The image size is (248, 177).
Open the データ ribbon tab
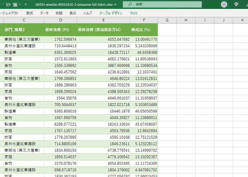[x=44, y=13]
